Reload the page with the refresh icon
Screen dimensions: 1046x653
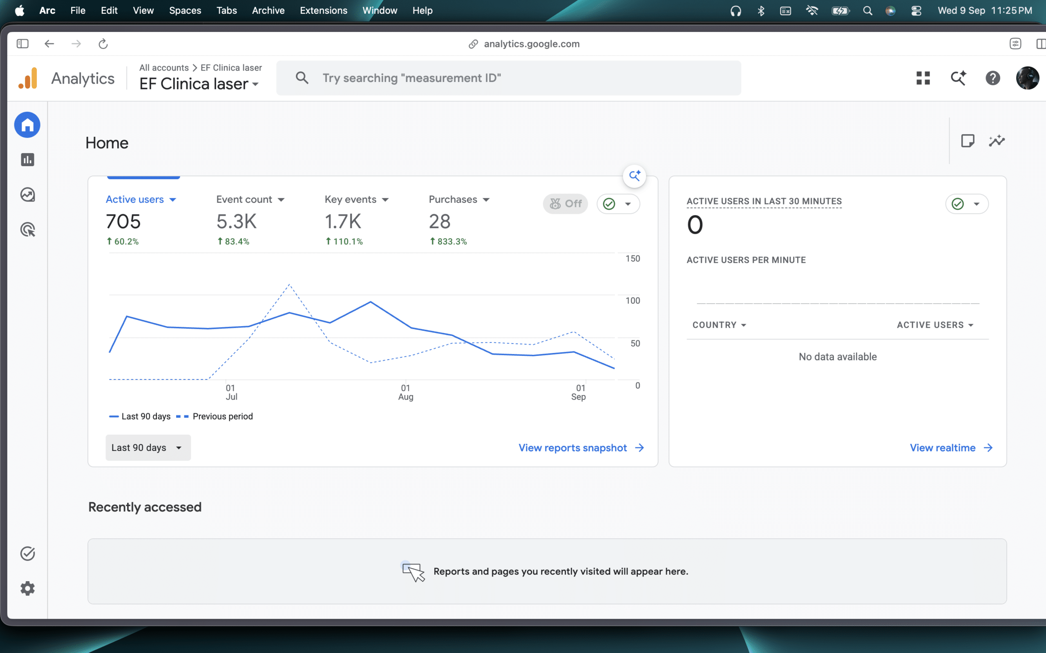coord(103,44)
